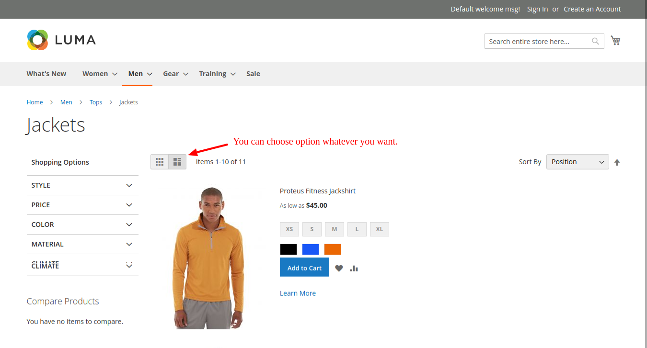
Task: Open the Sort By Position dropdown
Action: (577, 162)
